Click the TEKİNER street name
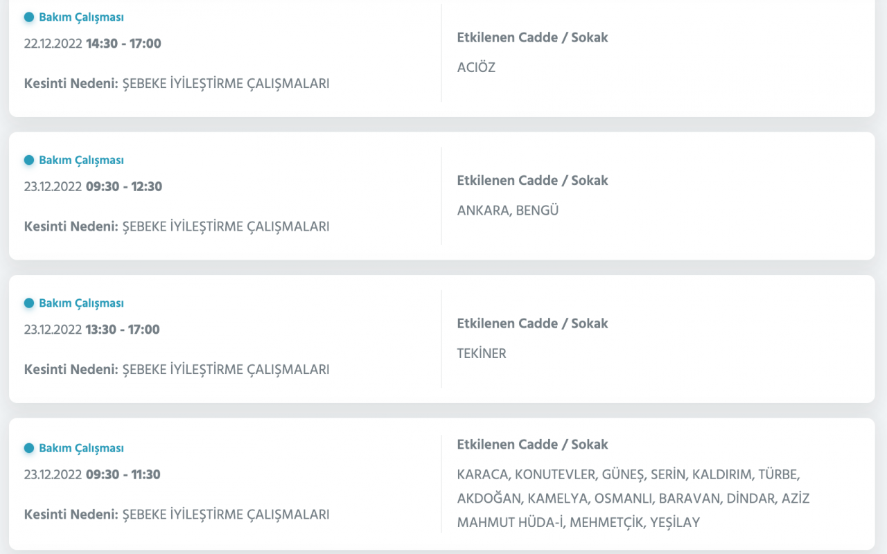The width and height of the screenshot is (887, 554). (482, 353)
